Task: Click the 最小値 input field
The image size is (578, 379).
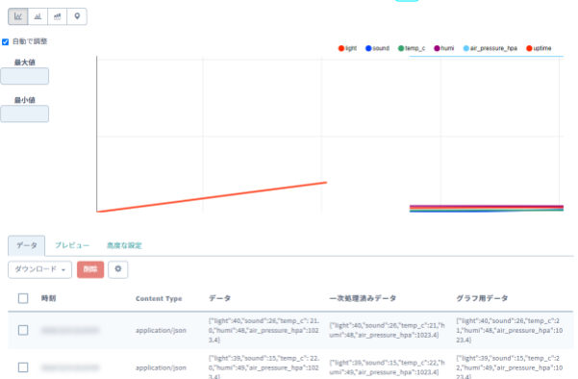Action: point(24,114)
